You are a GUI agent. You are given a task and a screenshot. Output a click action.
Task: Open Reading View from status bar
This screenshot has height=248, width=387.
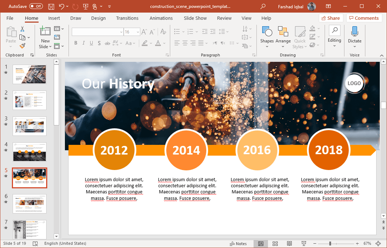click(289, 244)
